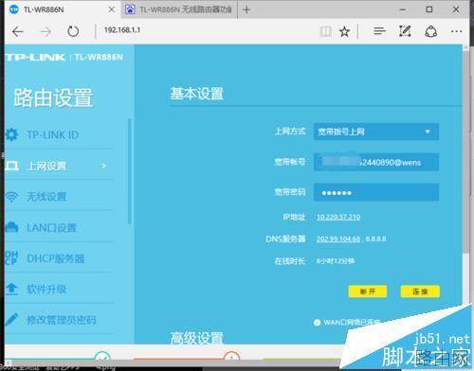Click the 基本设置 section heading
The image size is (474, 371).
(x=196, y=94)
